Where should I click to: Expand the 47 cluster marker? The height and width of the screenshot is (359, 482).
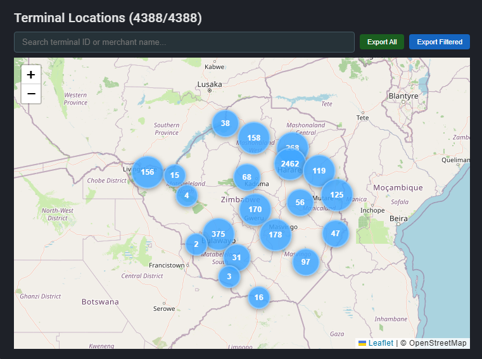[x=335, y=234]
